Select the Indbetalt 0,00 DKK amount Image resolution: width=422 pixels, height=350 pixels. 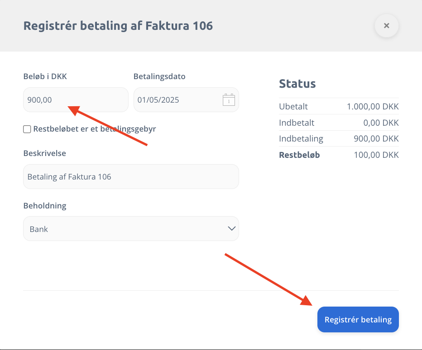[x=381, y=123]
